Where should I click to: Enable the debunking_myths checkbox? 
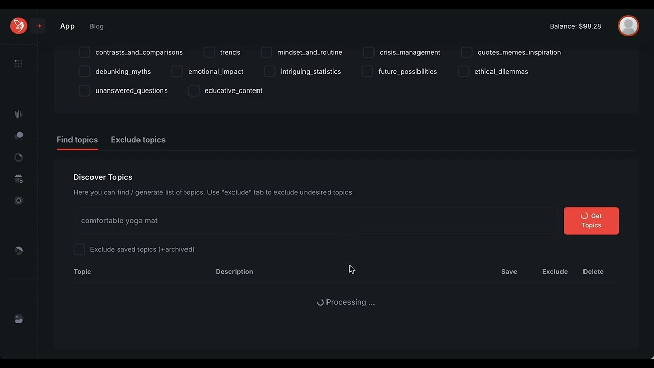click(84, 72)
